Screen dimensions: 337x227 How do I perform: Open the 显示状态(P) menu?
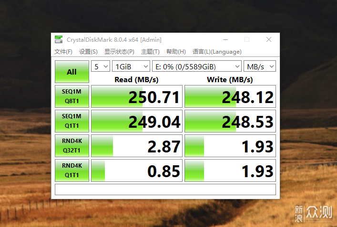tap(119, 52)
